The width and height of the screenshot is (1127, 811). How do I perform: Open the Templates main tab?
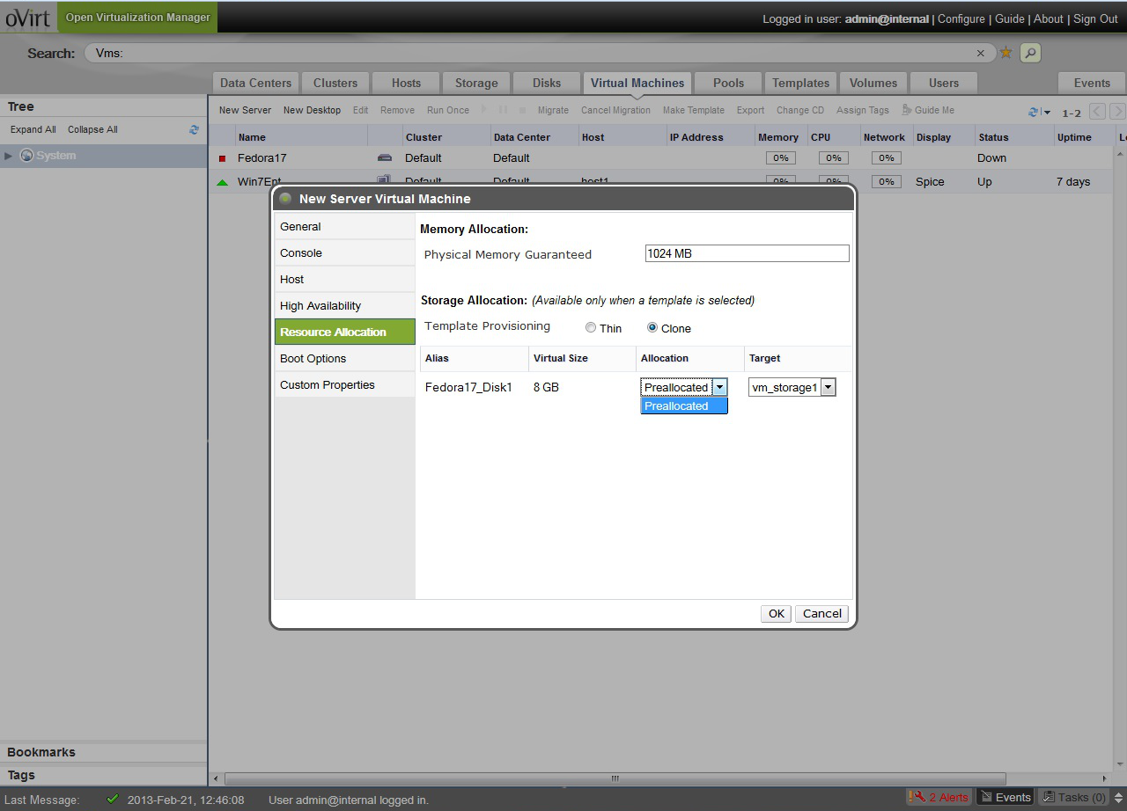click(800, 83)
